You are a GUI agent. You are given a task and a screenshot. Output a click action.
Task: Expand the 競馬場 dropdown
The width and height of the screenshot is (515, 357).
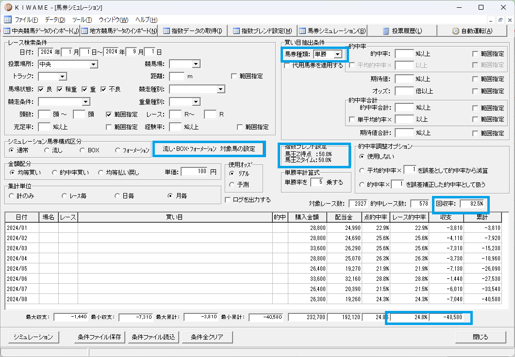(x=196, y=64)
